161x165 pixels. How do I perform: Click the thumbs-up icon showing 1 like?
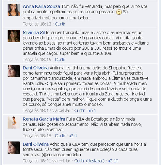pyautogui.click(x=91, y=111)
